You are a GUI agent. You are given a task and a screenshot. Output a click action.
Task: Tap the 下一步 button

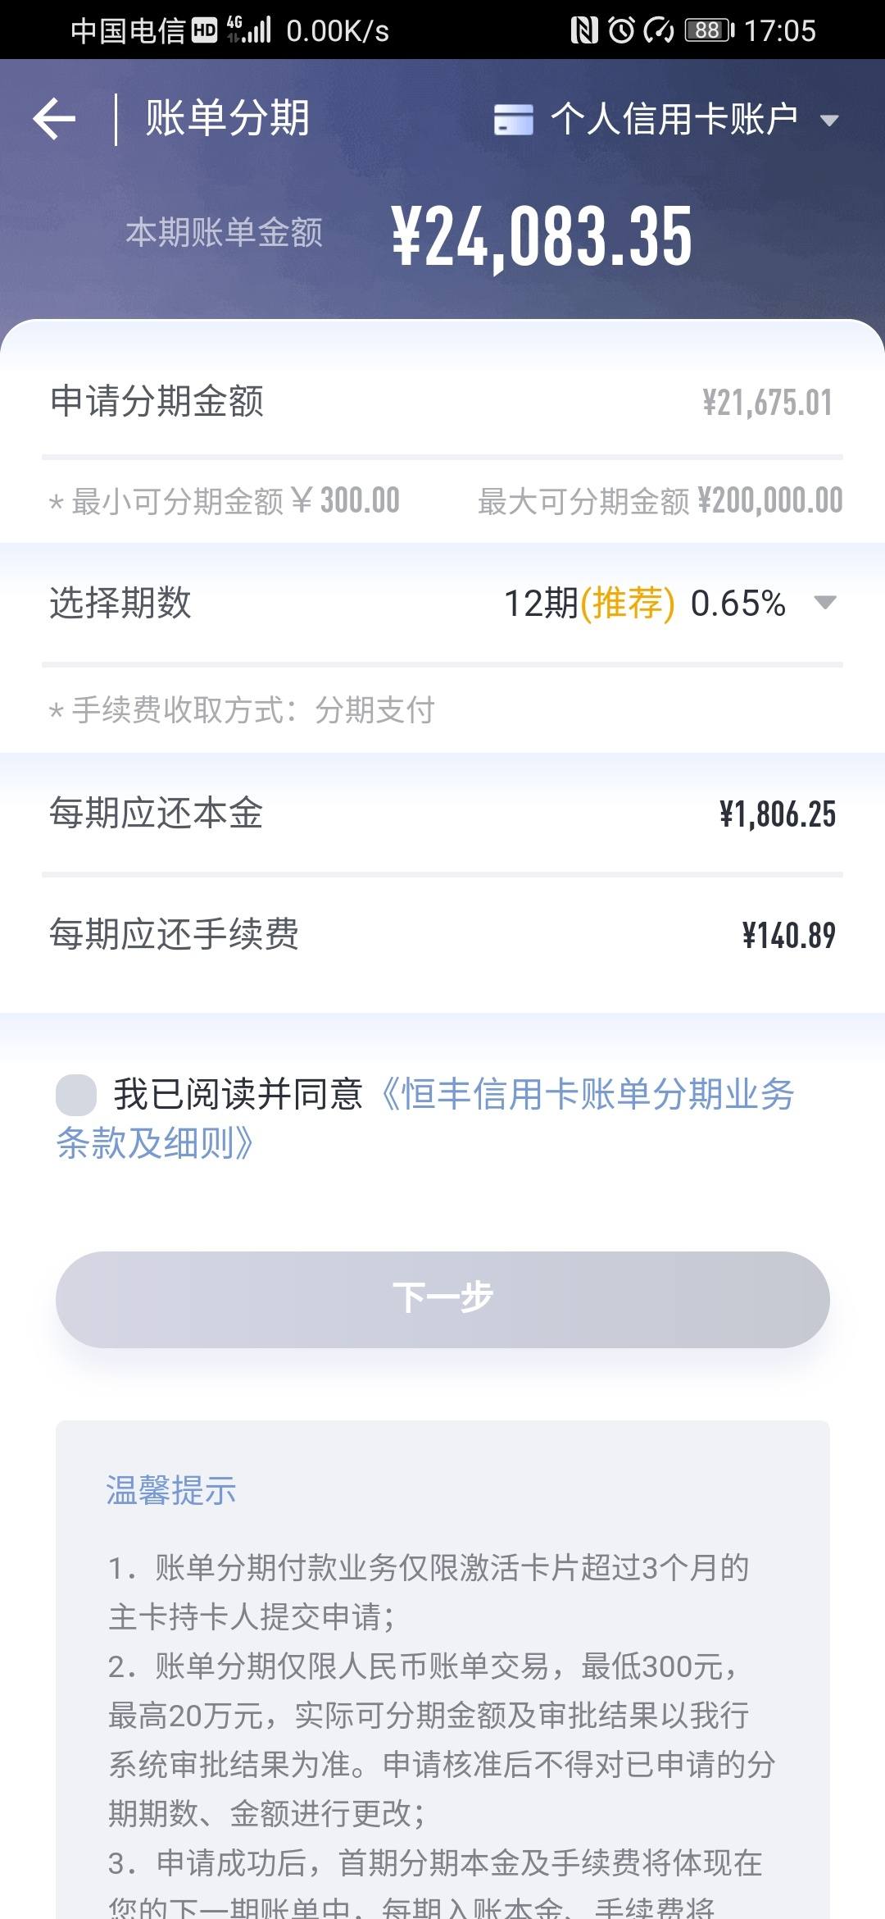tap(442, 1299)
